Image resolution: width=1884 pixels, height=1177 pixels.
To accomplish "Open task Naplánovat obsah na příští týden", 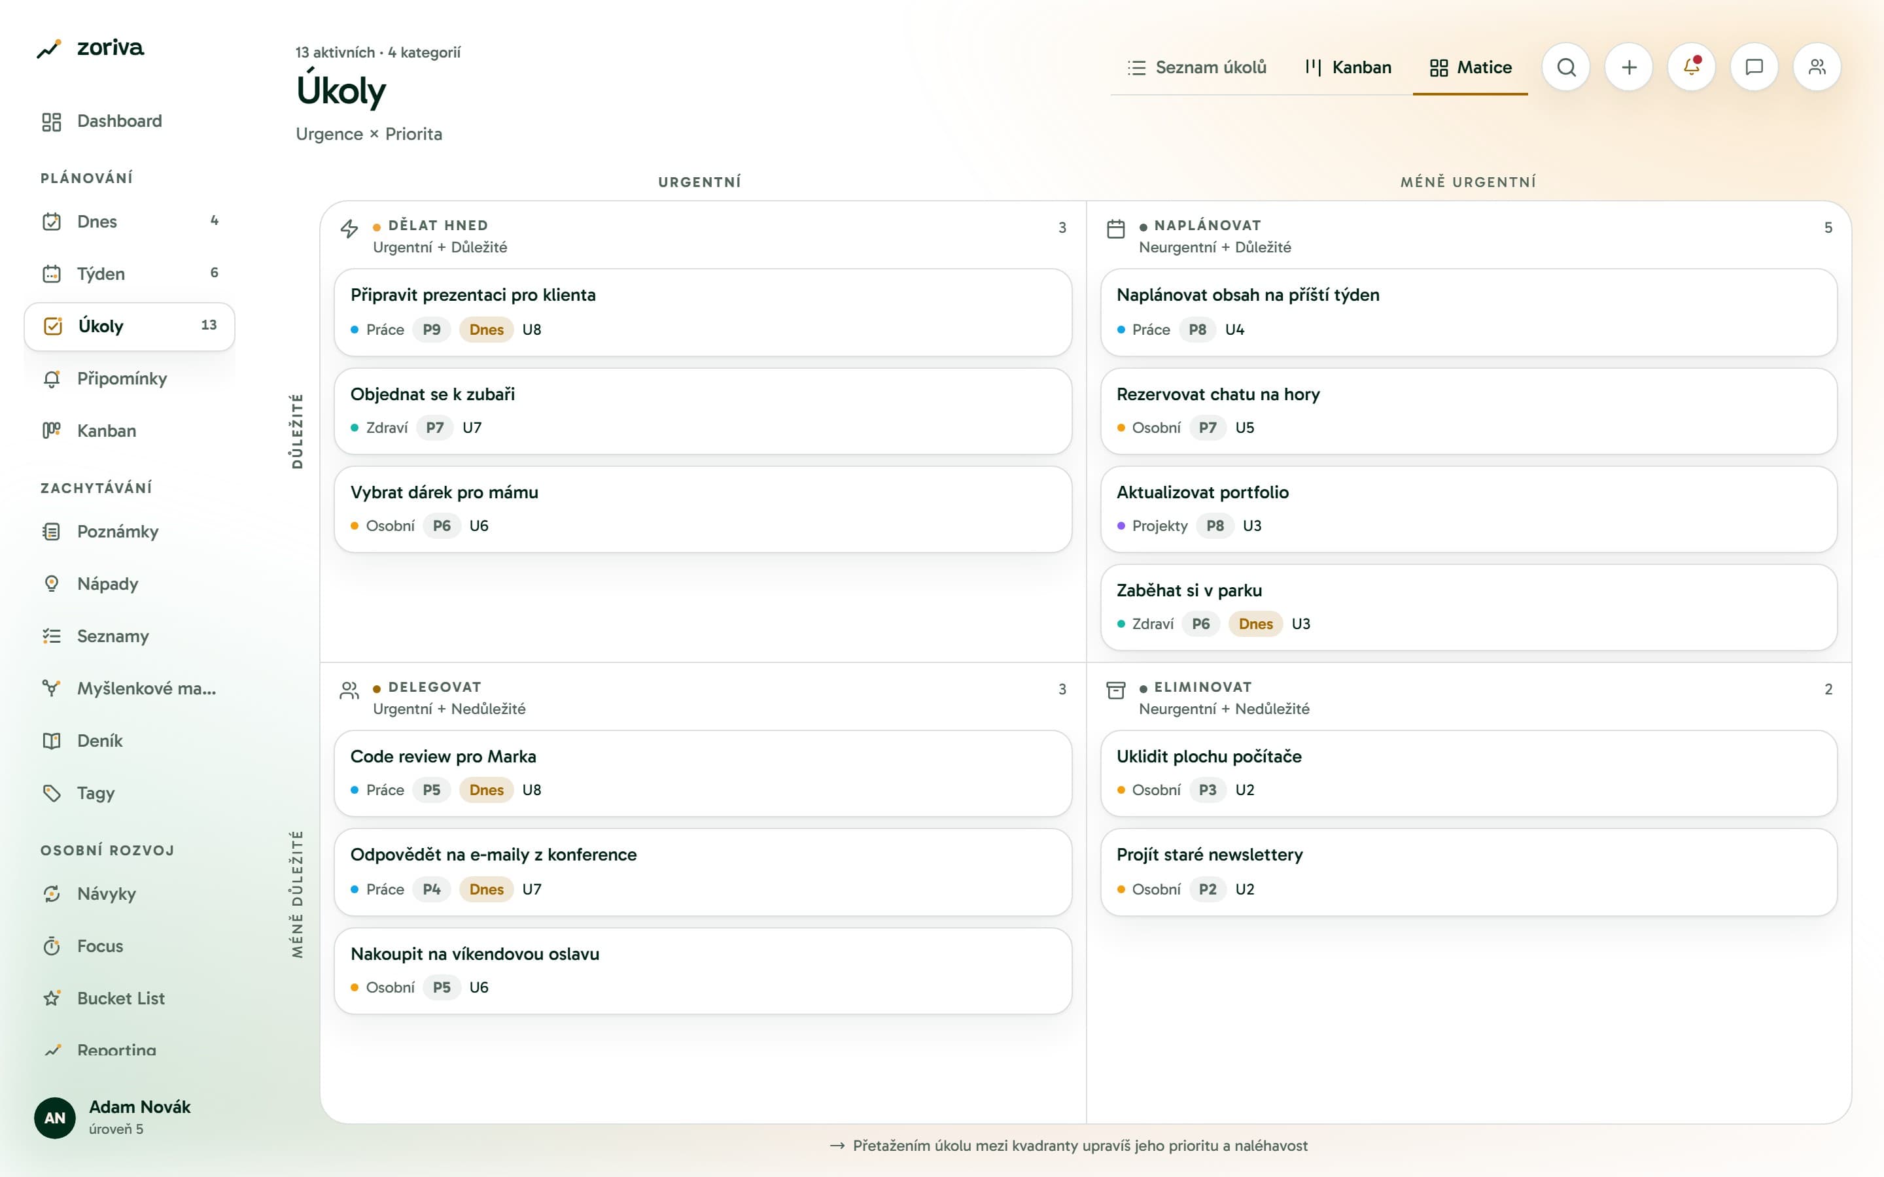I will (1468, 312).
